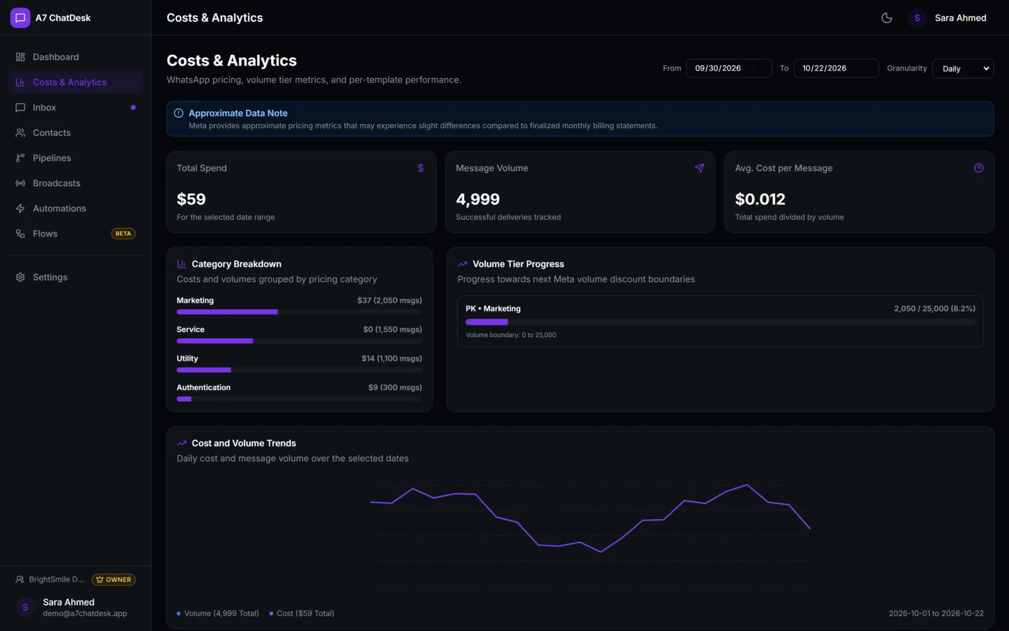Click the 4,999 message volume value

pos(478,199)
